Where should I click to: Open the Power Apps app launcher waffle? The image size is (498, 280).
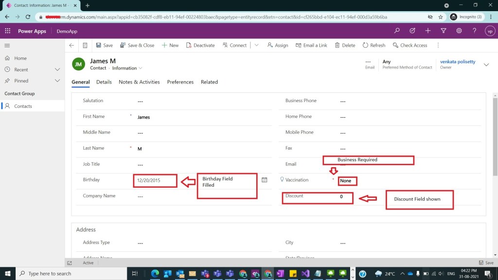click(x=8, y=31)
